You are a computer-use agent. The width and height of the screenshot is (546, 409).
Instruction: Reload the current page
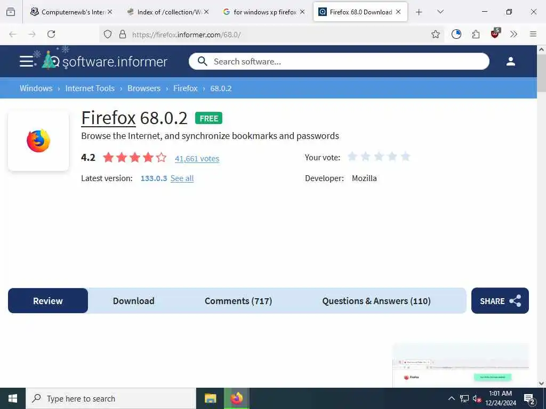click(x=51, y=34)
